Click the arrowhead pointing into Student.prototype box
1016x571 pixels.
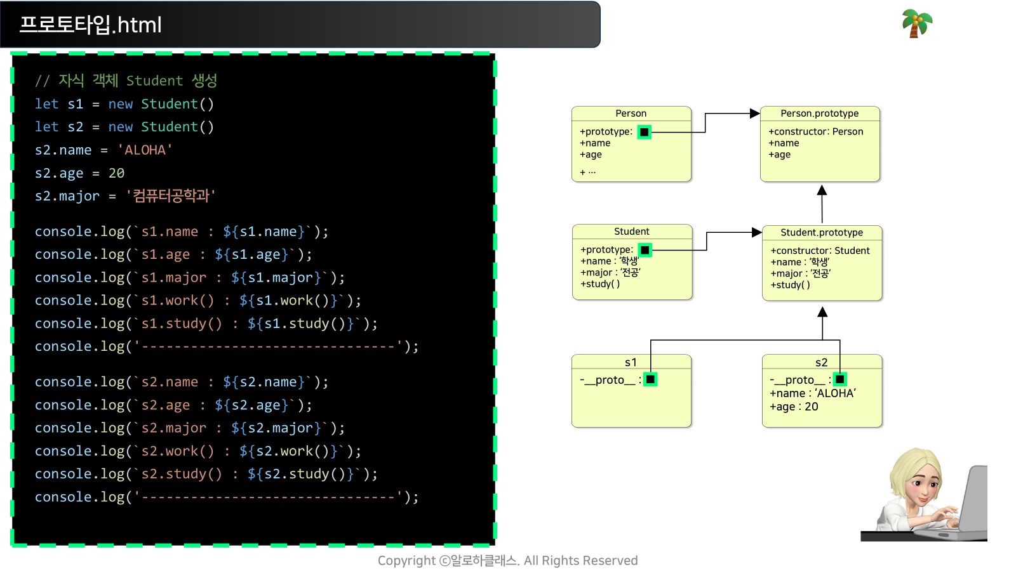[x=757, y=232]
